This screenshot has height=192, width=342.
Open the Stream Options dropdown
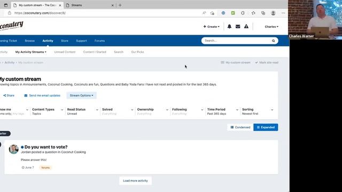pyautogui.click(x=81, y=95)
